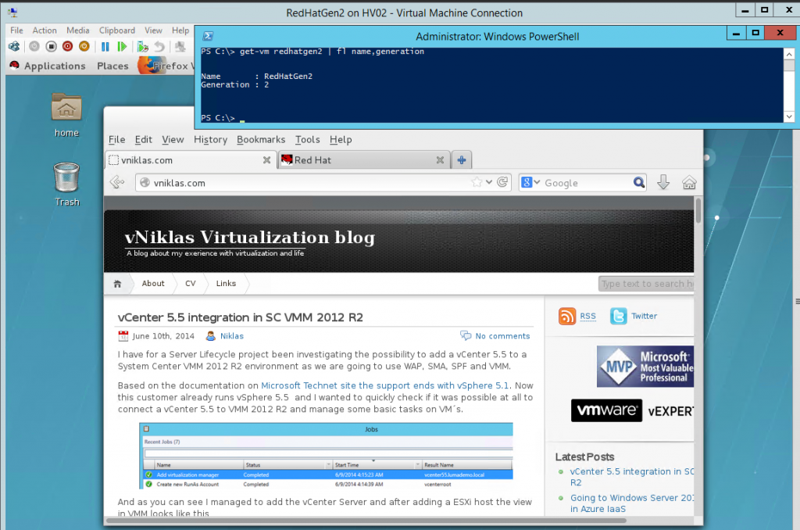The width and height of the screenshot is (800, 530).
Task: Click the Microsoft MVP badge
Action: (645, 366)
